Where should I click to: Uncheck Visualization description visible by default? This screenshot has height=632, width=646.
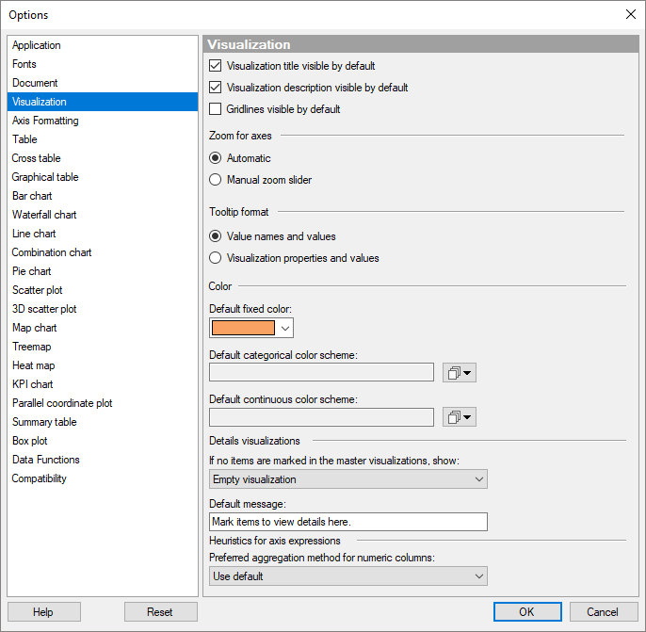click(216, 88)
